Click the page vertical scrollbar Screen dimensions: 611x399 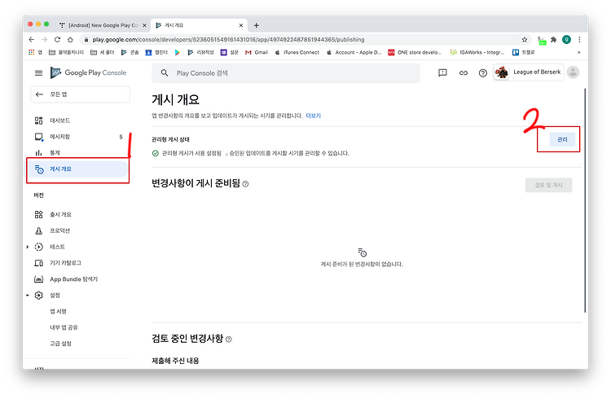click(x=585, y=200)
